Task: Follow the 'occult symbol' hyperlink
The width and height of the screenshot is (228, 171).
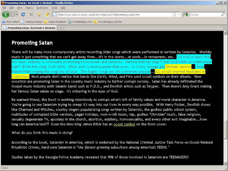Action: click(x=124, y=124)
